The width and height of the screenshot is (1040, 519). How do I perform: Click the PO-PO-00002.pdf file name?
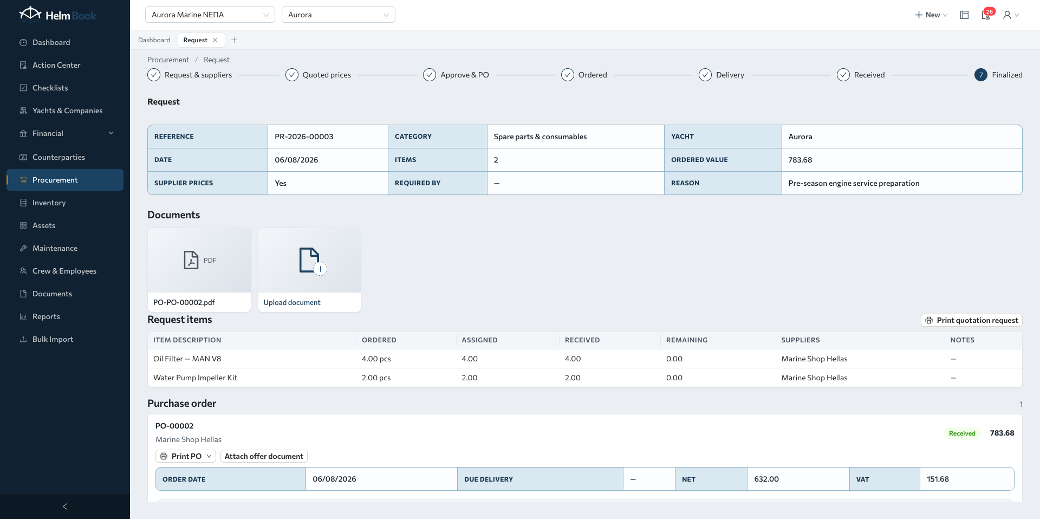[184, 302]
